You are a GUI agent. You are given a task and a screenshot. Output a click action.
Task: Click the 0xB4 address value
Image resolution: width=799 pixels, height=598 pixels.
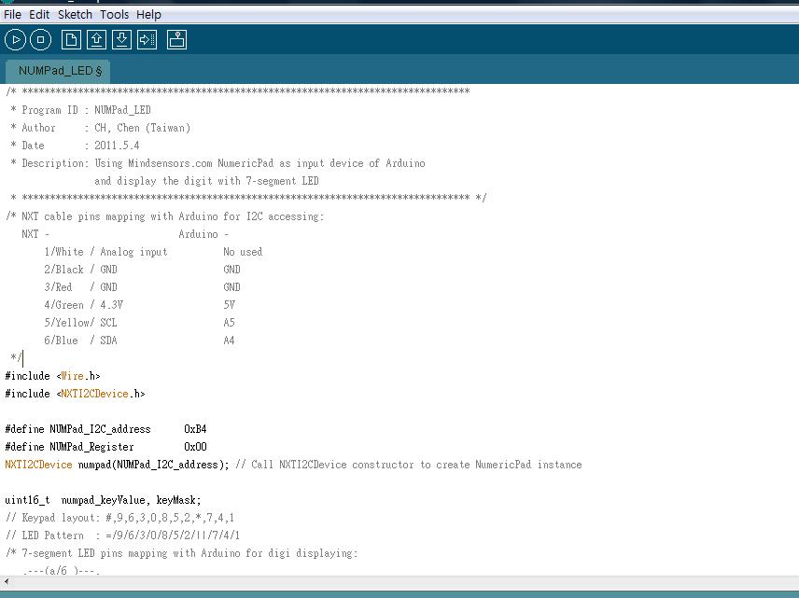195,429
